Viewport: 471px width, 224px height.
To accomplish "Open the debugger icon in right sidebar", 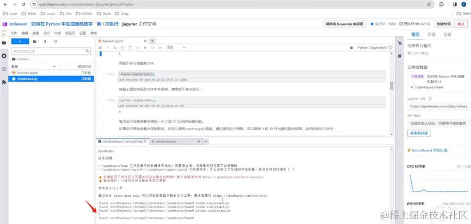I will 400,56.
